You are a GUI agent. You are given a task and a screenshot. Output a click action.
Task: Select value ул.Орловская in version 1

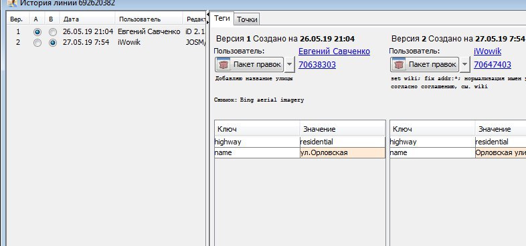pos(343,153)
